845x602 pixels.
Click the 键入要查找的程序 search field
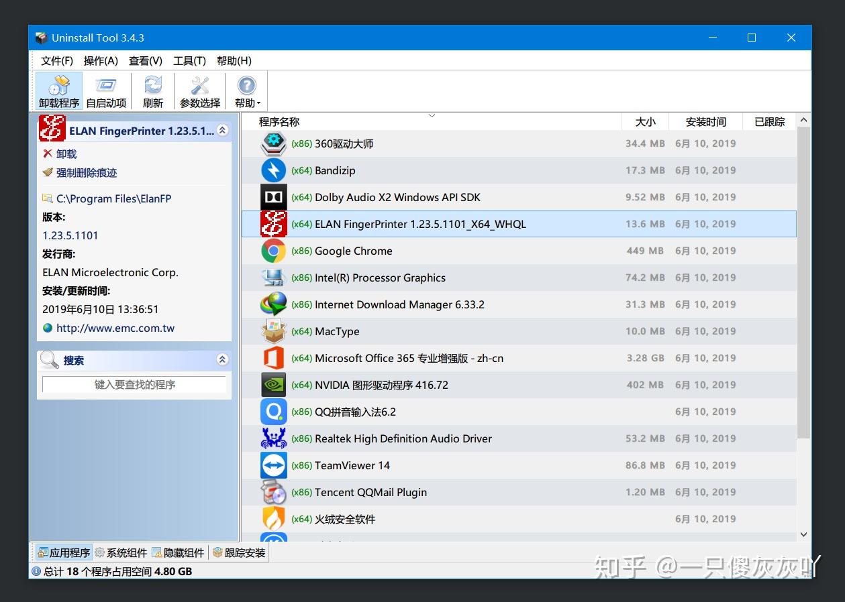tap(134, 385)
